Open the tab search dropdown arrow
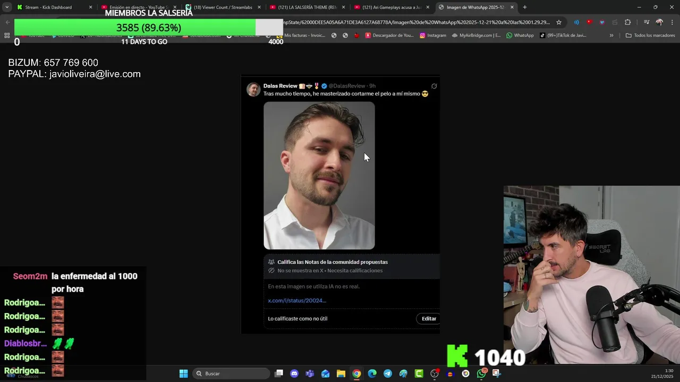The image size is (680, 382). coord(7,7)
